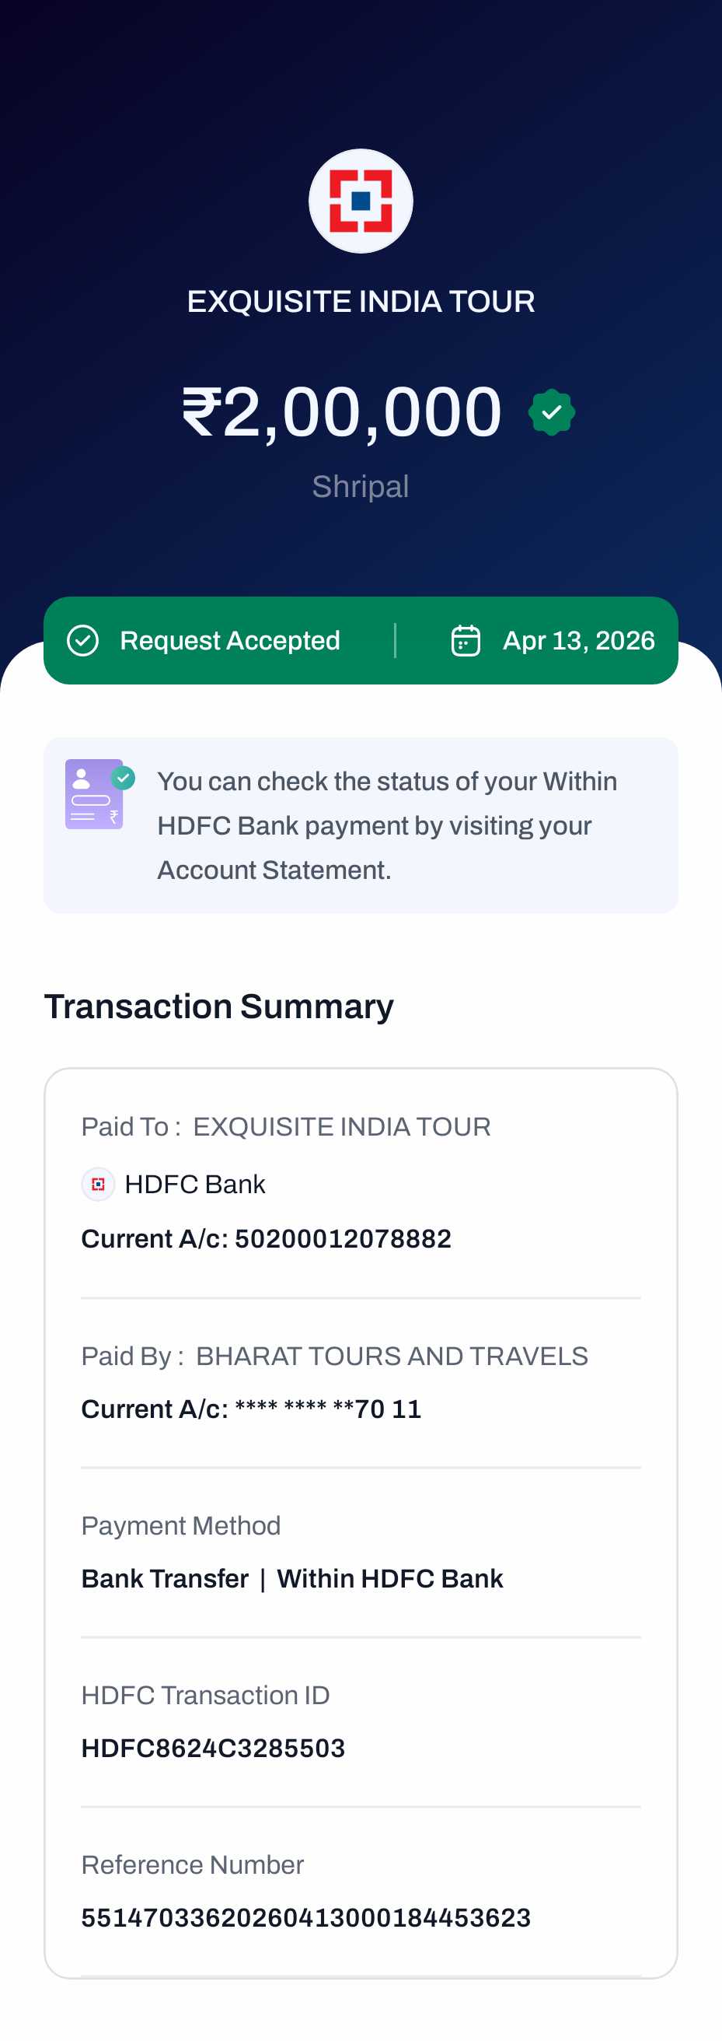Tap the ₹2,00,000 amount
This screenshot has width=722, height=2041.
click(342, 412)
